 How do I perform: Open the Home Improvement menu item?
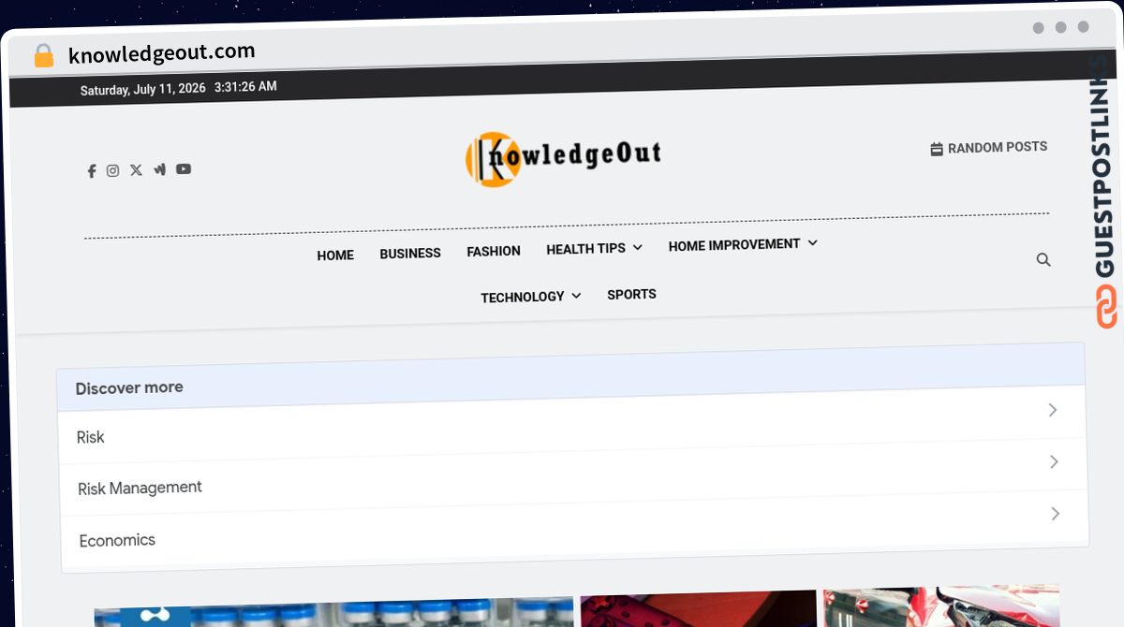[734, 244]
